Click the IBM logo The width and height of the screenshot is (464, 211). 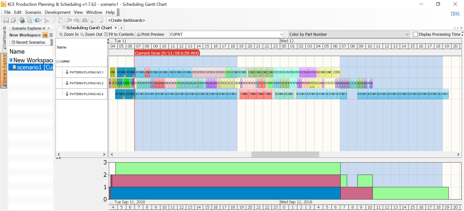pos(455,14)
